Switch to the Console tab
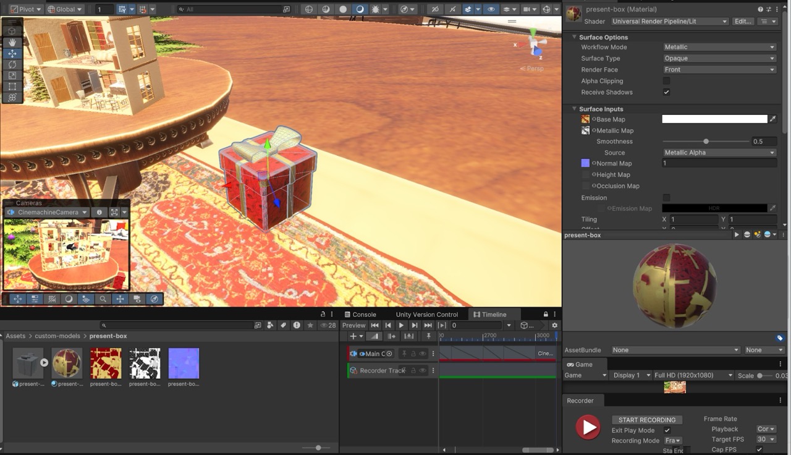Screen dimensions: 791x455 pos(360,314)
